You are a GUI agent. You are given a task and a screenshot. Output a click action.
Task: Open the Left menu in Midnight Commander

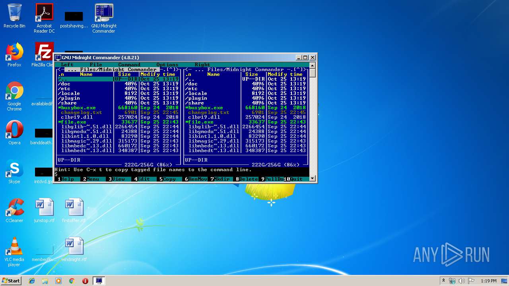click(x=67, y=65)
